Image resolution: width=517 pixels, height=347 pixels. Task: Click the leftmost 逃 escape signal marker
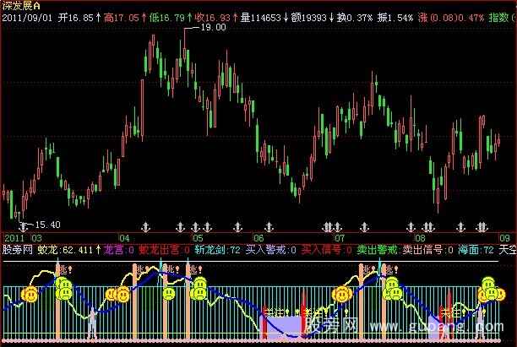coord(62,270)
